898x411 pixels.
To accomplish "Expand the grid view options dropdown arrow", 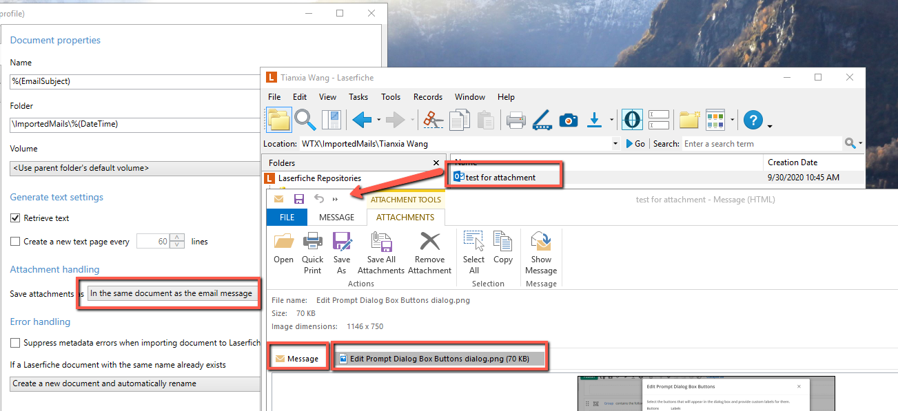I will [x=732, y=120].
